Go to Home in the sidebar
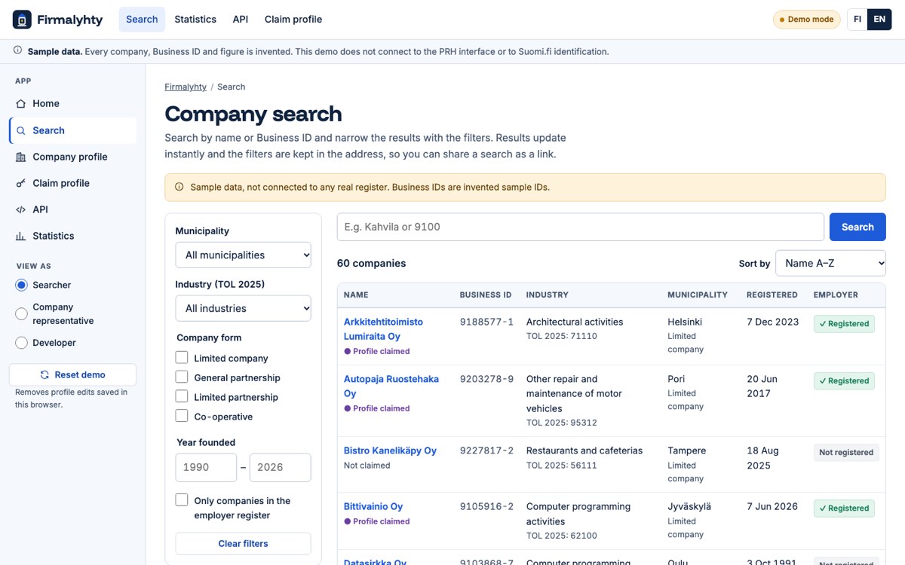The image size is (905, 565). (x=73, y=103)
